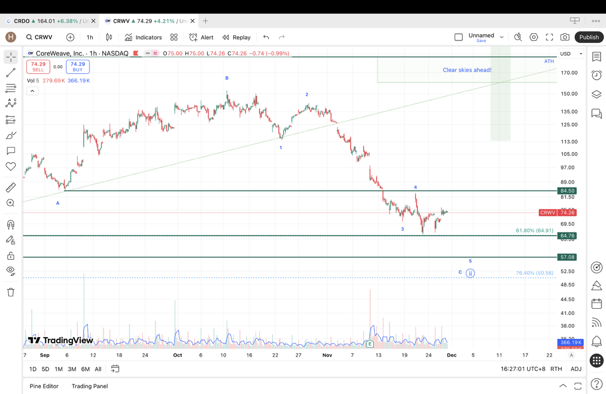The width and height of the screenshot is (606, 394).
Task: Toggle hide all drawings eye icon
Action: [11, 271]
